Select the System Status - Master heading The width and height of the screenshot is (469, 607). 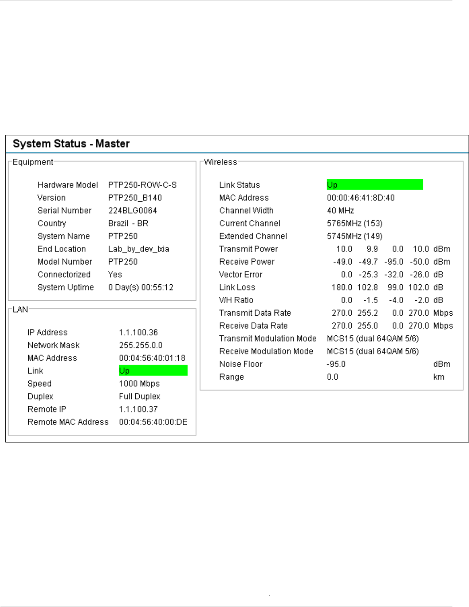click(x=71, y=144)
